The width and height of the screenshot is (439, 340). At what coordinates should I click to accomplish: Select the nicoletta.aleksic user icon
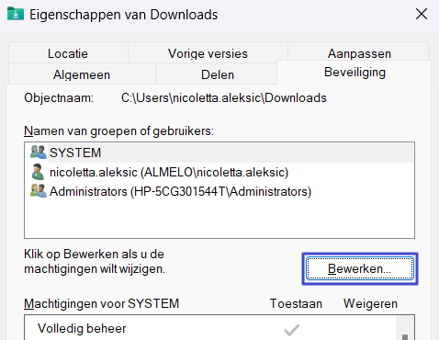click(x=38, y=172)
